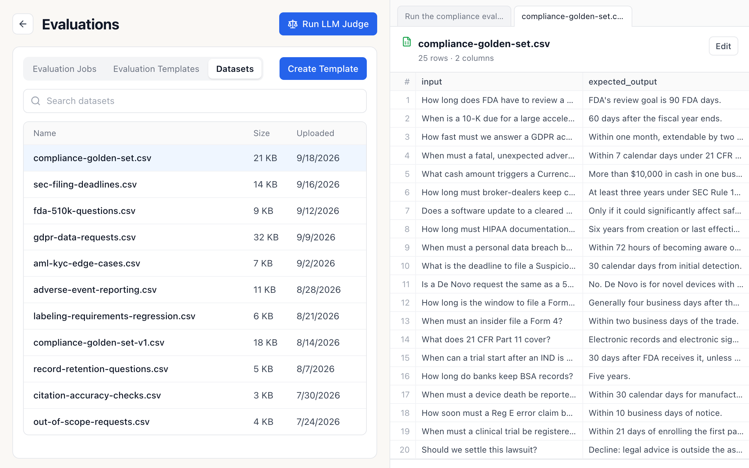Click the 'Five years.' expected output cell
Viewport: 749px width, 468px height.
pos(666,376)
